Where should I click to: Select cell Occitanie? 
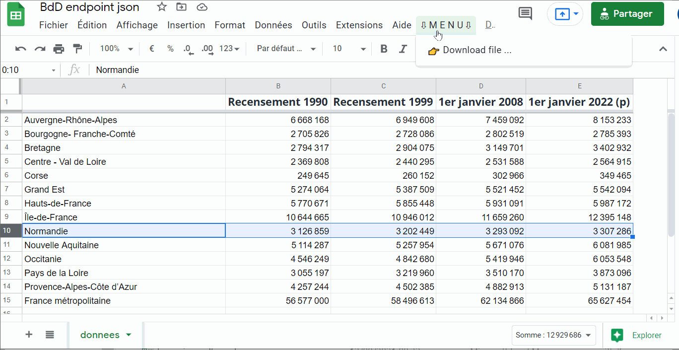[124, 259]
